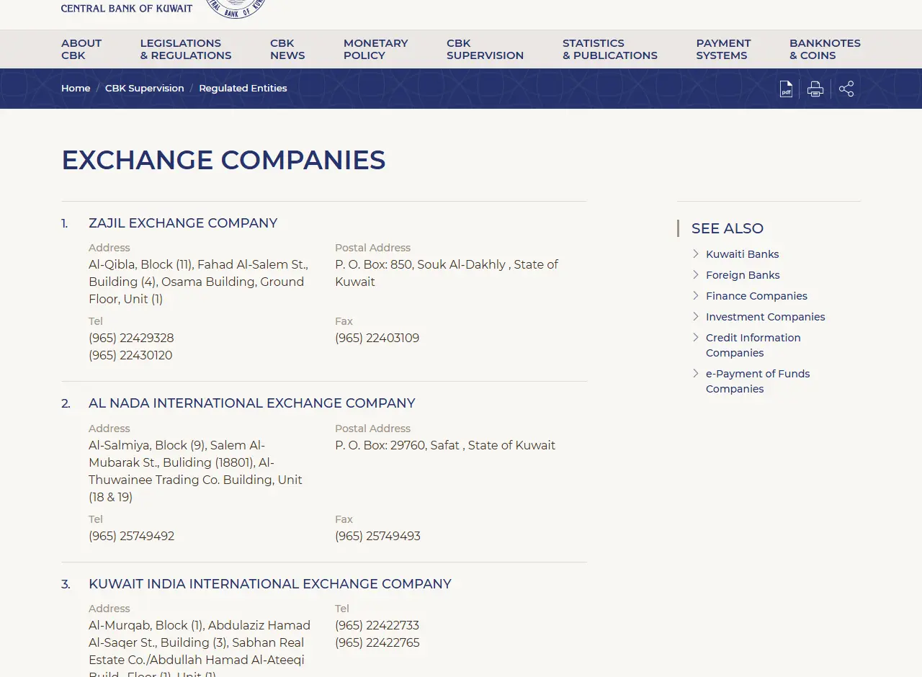Click Al Nada phone (965) 25749492
922x677 pixels.
132,536
